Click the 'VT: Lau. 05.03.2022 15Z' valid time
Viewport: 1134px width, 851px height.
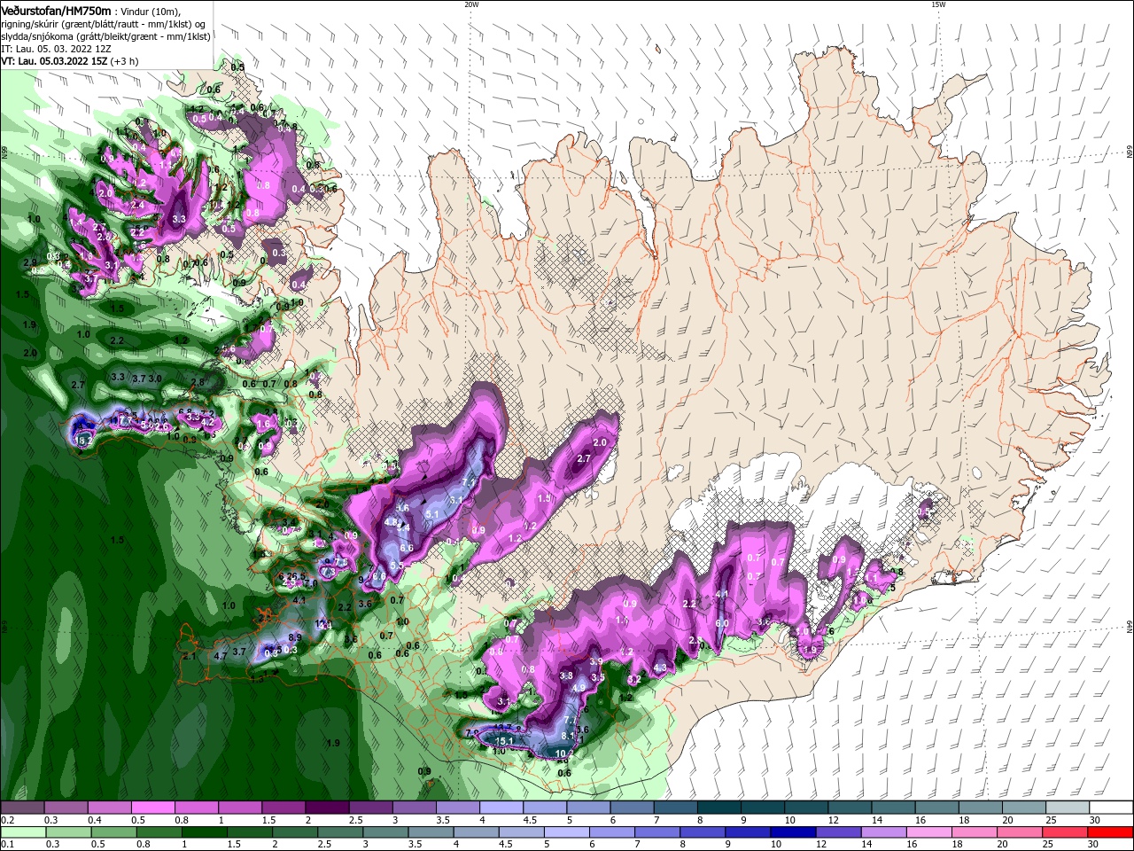pyautogui.click(x=55, y=60)
